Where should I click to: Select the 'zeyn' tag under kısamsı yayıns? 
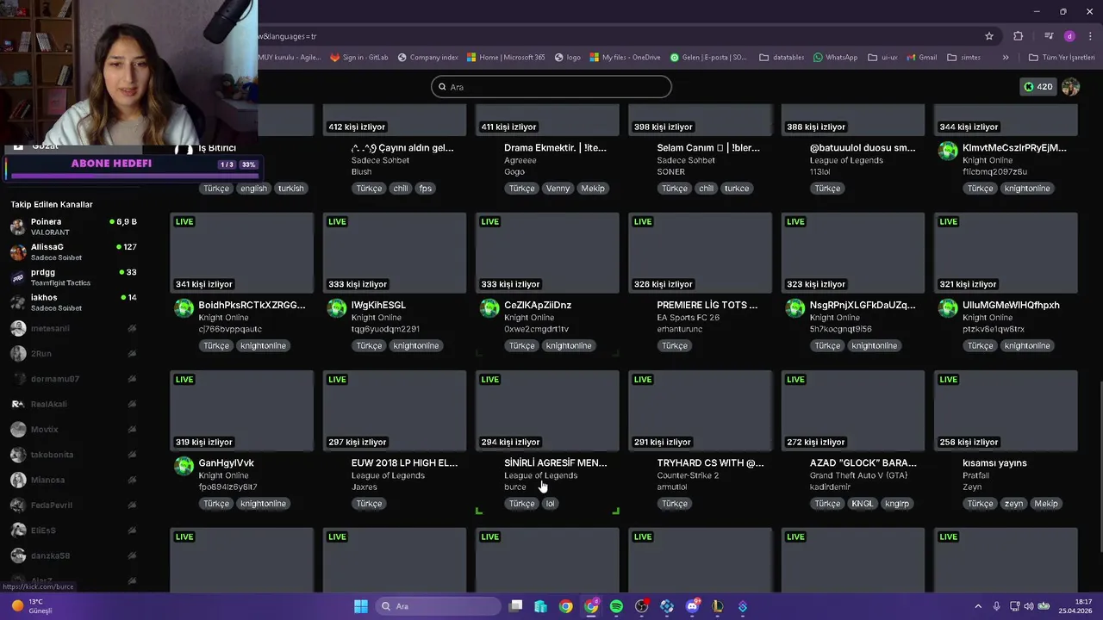(1013, 504)
